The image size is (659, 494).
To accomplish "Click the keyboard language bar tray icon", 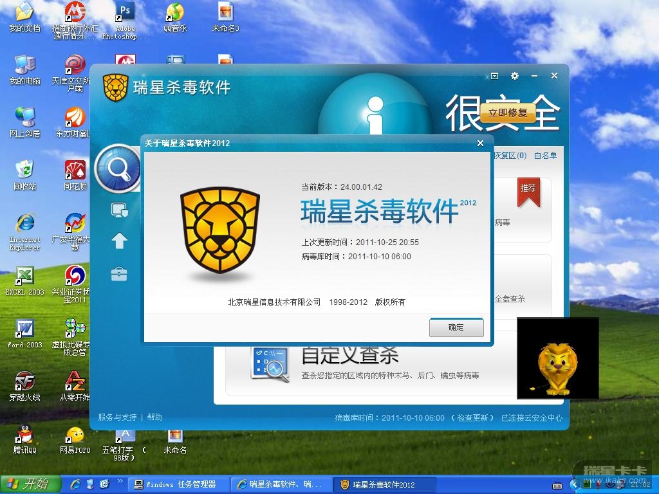I will tap(557, 486).
